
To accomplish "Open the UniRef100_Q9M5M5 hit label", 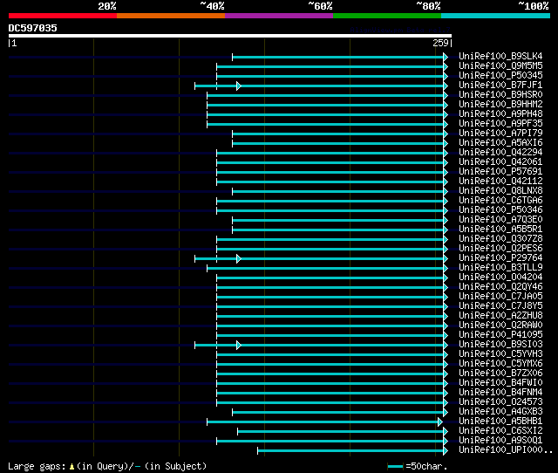I will coord(500,66).
